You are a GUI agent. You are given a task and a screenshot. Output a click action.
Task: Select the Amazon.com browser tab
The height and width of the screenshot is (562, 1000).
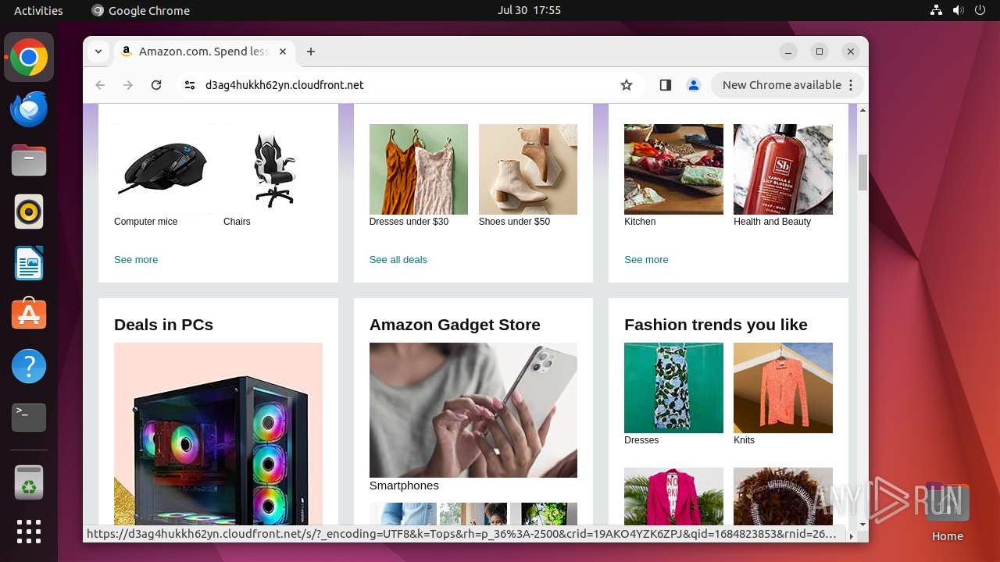[205, 52]
